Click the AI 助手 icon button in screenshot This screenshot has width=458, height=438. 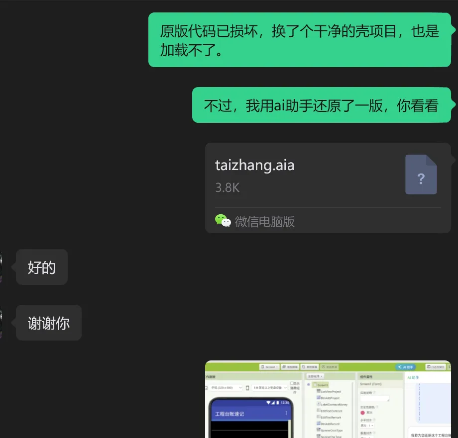click(x=405, y=367)
